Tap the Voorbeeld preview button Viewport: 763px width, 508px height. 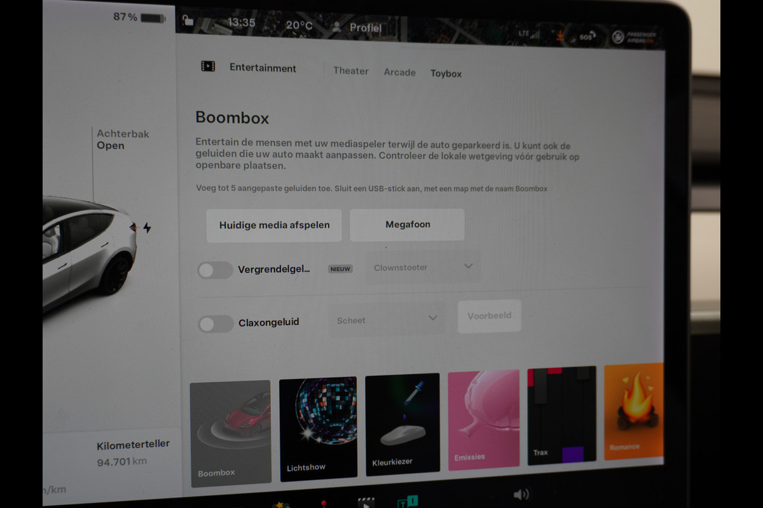(x=490, y=316)
